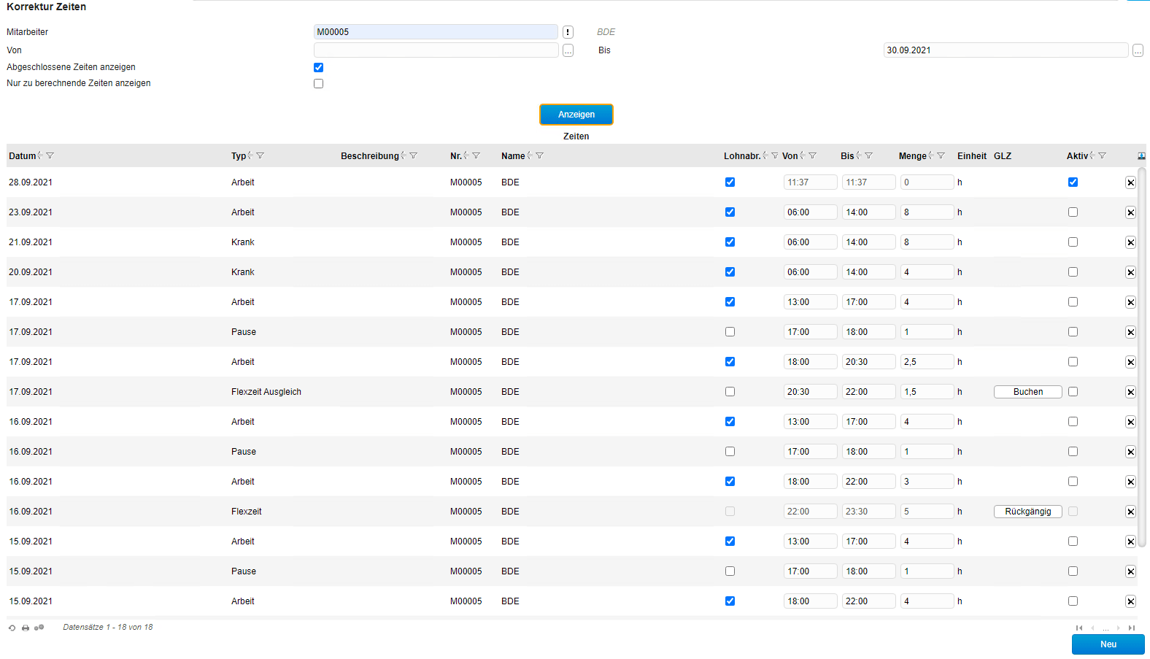This screenshot has width=1150, height=659.
Task: Delete the 21.09.2021 Krank row
Action: point(1130,242)
